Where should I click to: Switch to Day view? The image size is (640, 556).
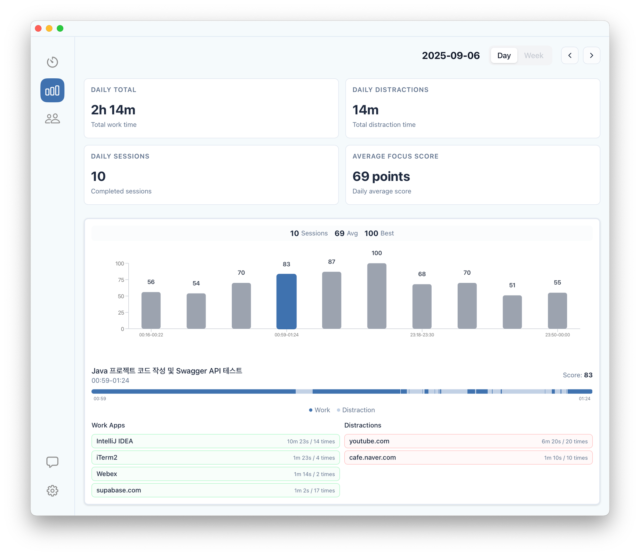tap(504, 56)
